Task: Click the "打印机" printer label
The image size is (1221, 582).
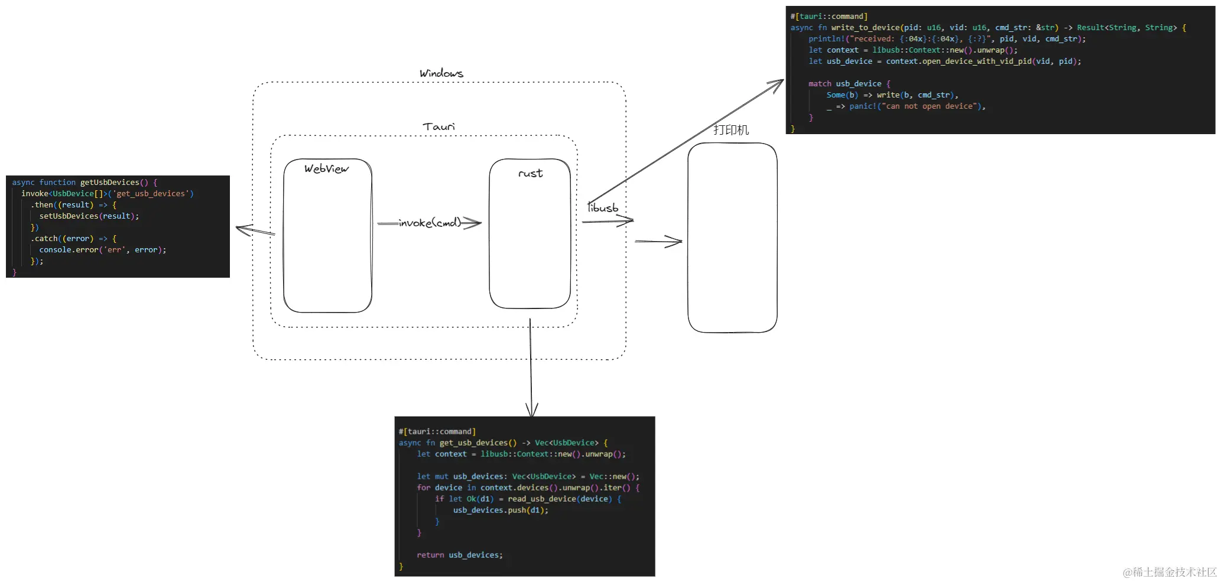Action: pos(731,129)
